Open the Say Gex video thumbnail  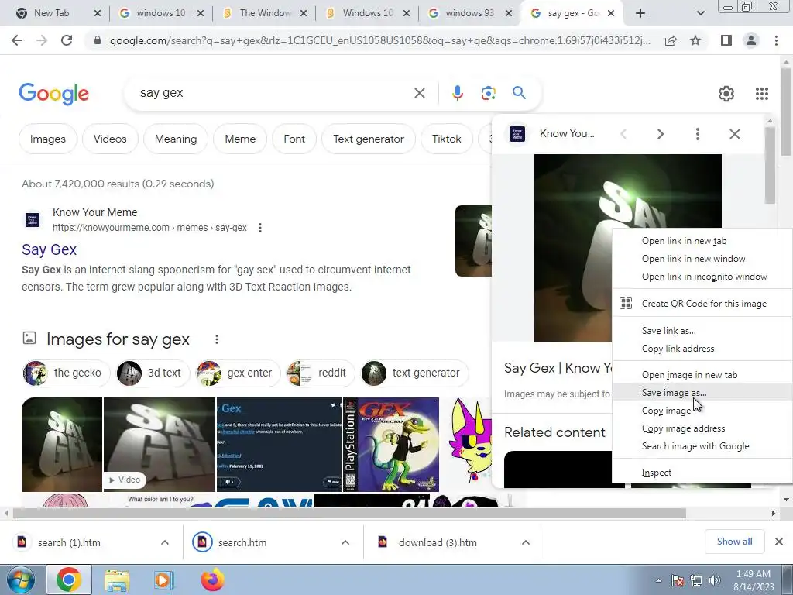[160, 444]
